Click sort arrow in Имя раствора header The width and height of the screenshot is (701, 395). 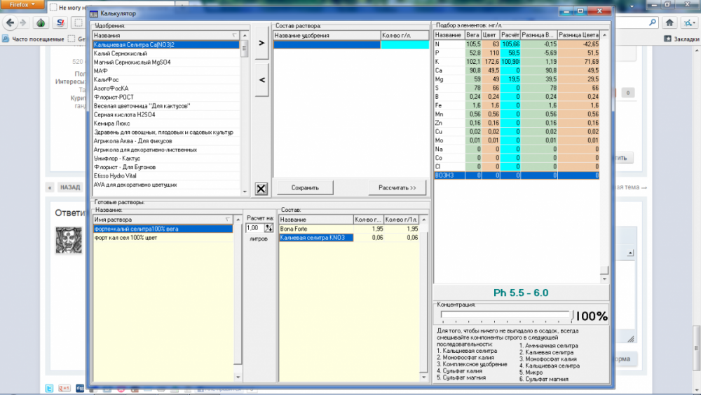click(x=228, y=220)
